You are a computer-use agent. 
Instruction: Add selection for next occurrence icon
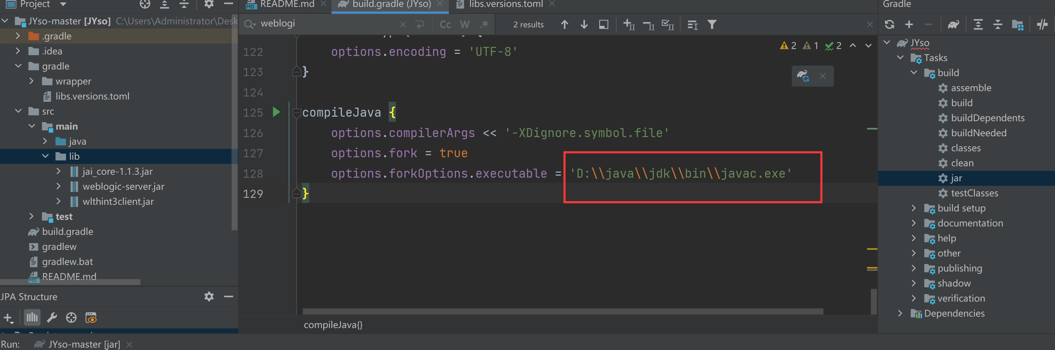629,25
